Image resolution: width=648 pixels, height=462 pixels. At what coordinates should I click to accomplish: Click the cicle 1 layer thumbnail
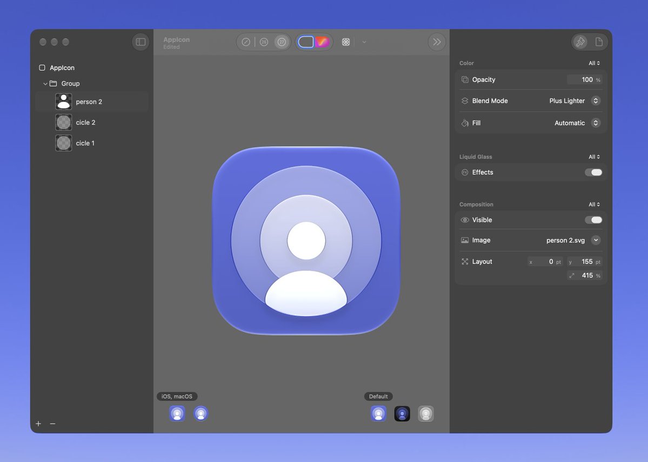point(64,143)
